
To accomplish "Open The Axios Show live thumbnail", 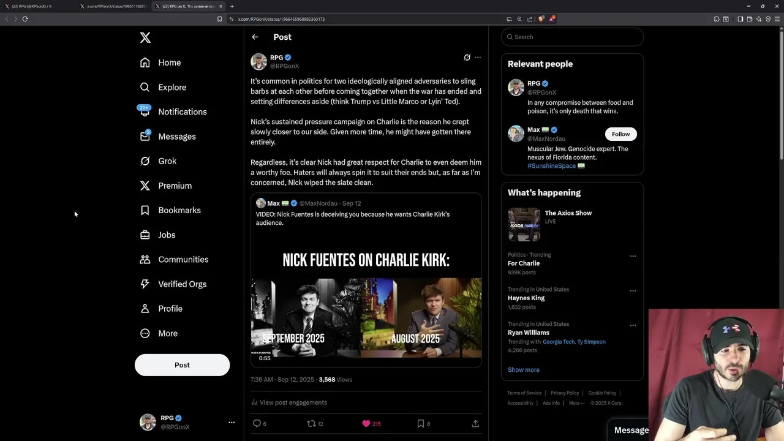I will tap(524, 225).
